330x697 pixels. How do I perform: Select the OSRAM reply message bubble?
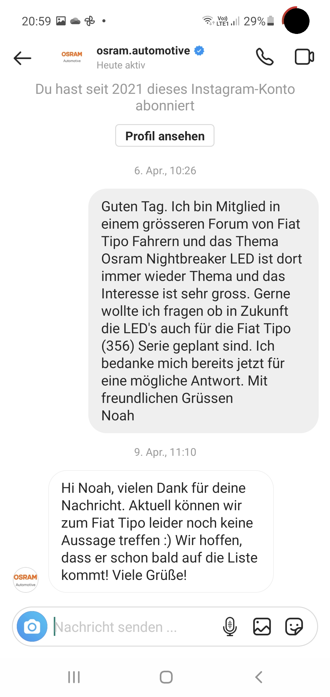[x=161, y=531]
